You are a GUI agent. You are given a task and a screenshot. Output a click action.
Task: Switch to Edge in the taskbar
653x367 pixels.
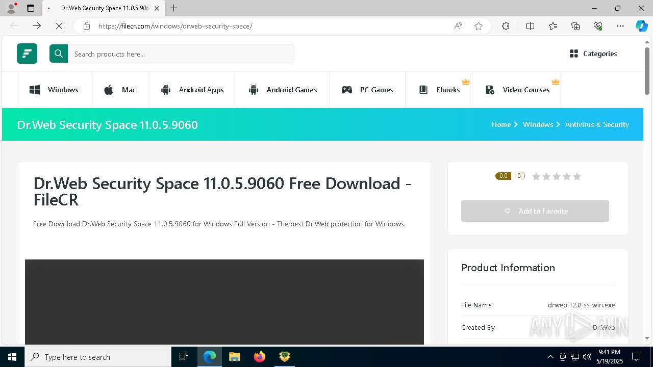tap(209, 357)
